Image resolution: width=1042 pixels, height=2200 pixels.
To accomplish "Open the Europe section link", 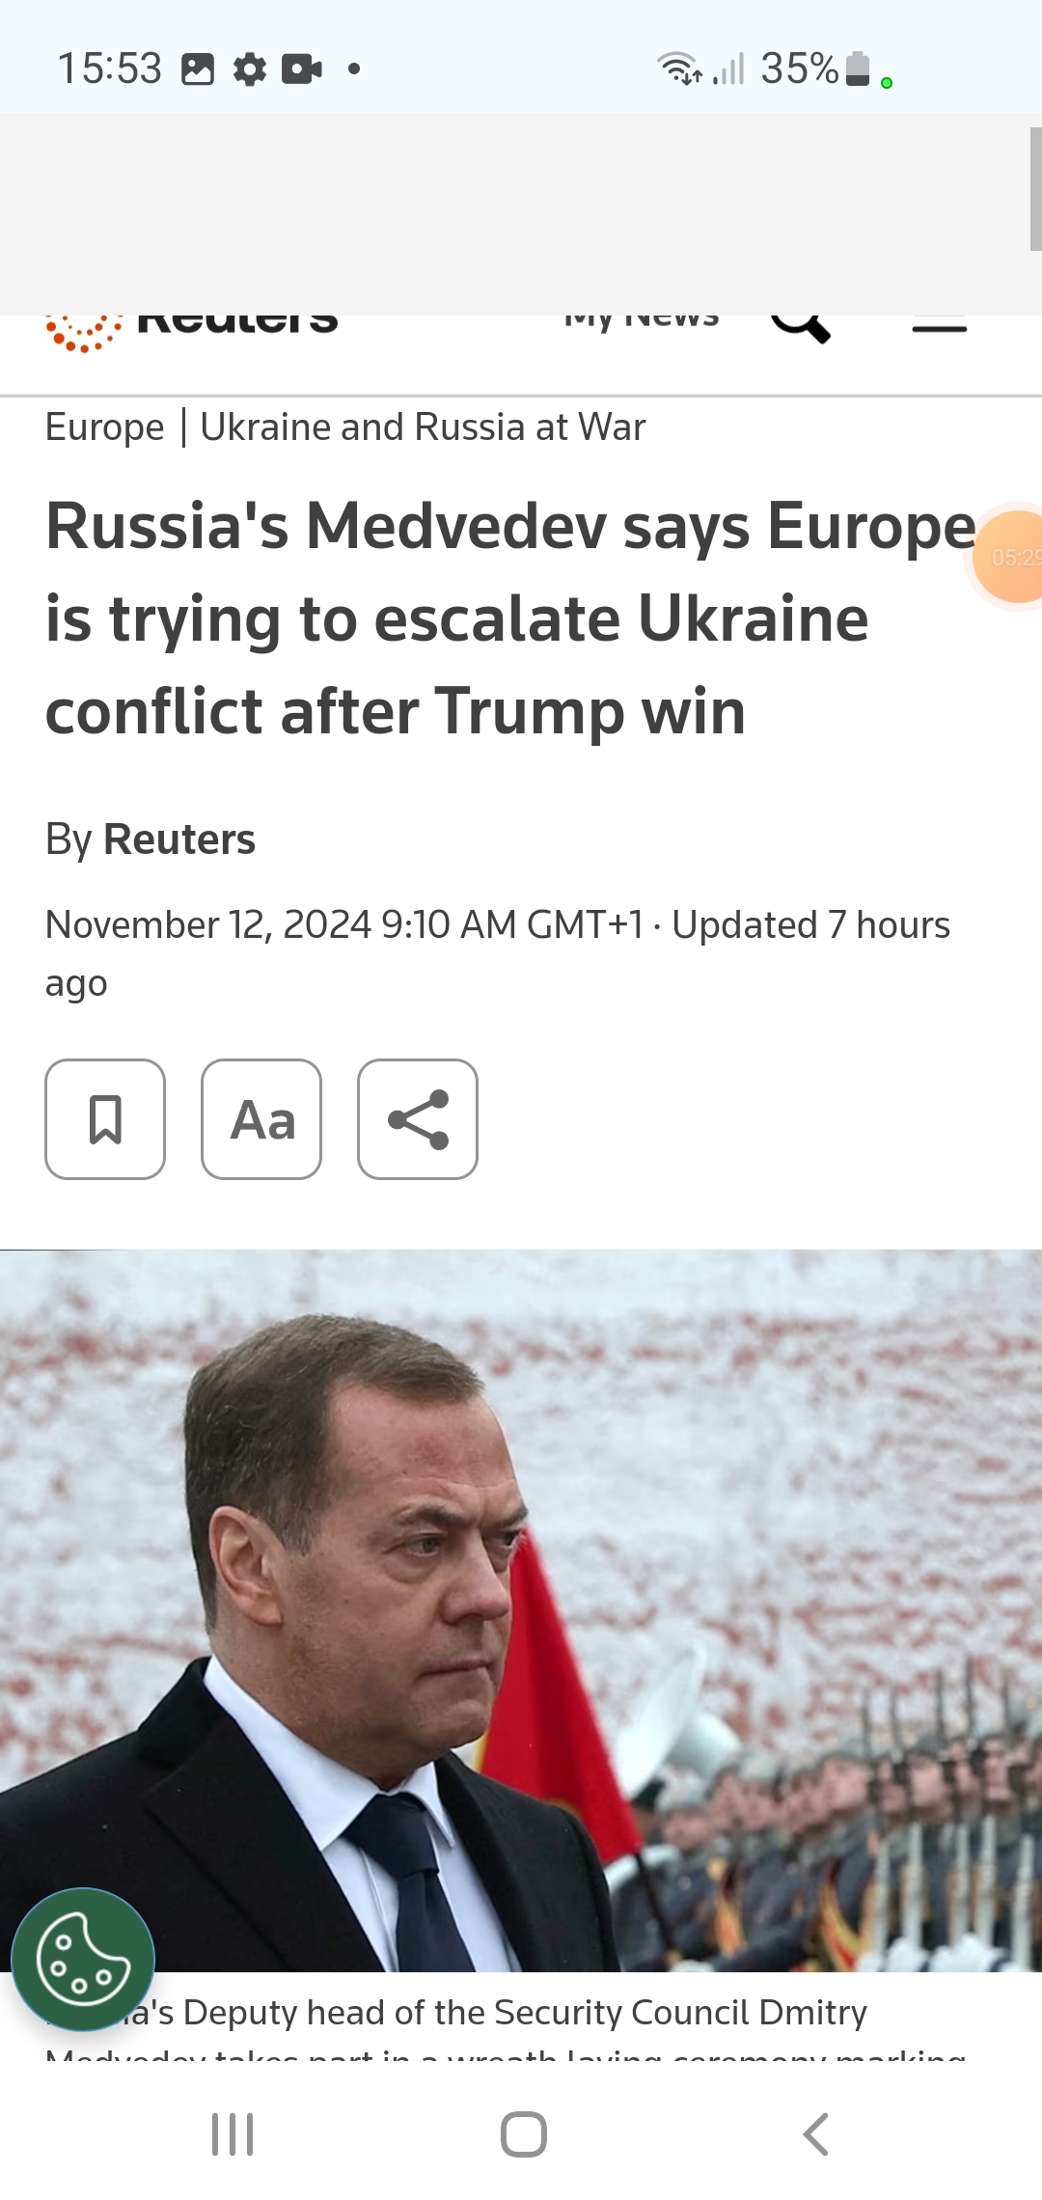I will click(x=105, y=426).
